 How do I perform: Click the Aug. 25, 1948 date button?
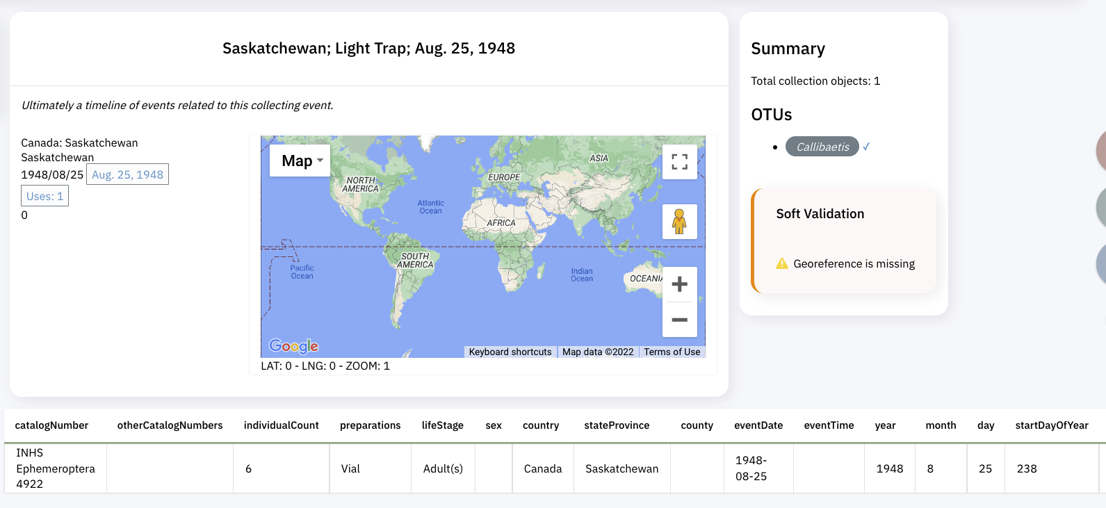coord(127,174)
